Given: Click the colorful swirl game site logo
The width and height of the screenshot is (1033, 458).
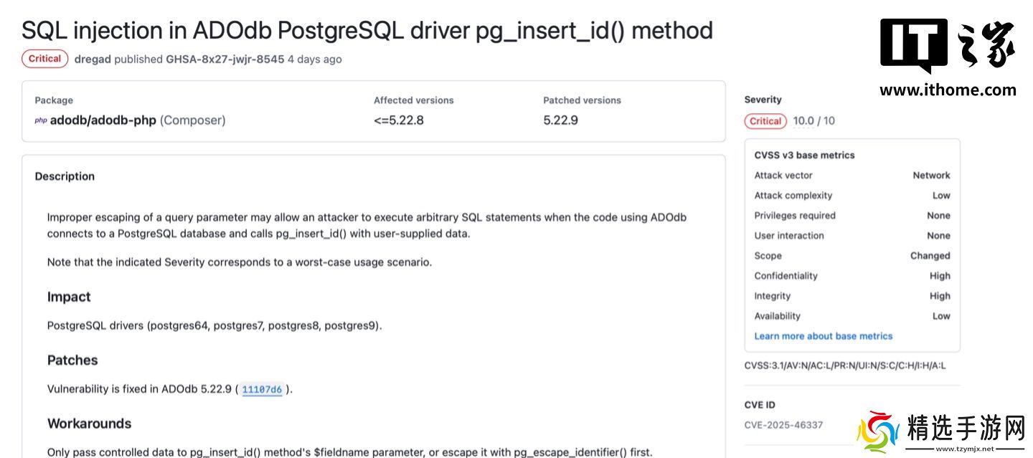Looking at the screenshot, I should point(877,431).
